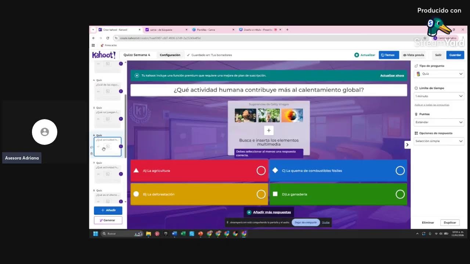470x264 pixels.
Task: Bookmark this page with the star icon
Action: [425, 38]
